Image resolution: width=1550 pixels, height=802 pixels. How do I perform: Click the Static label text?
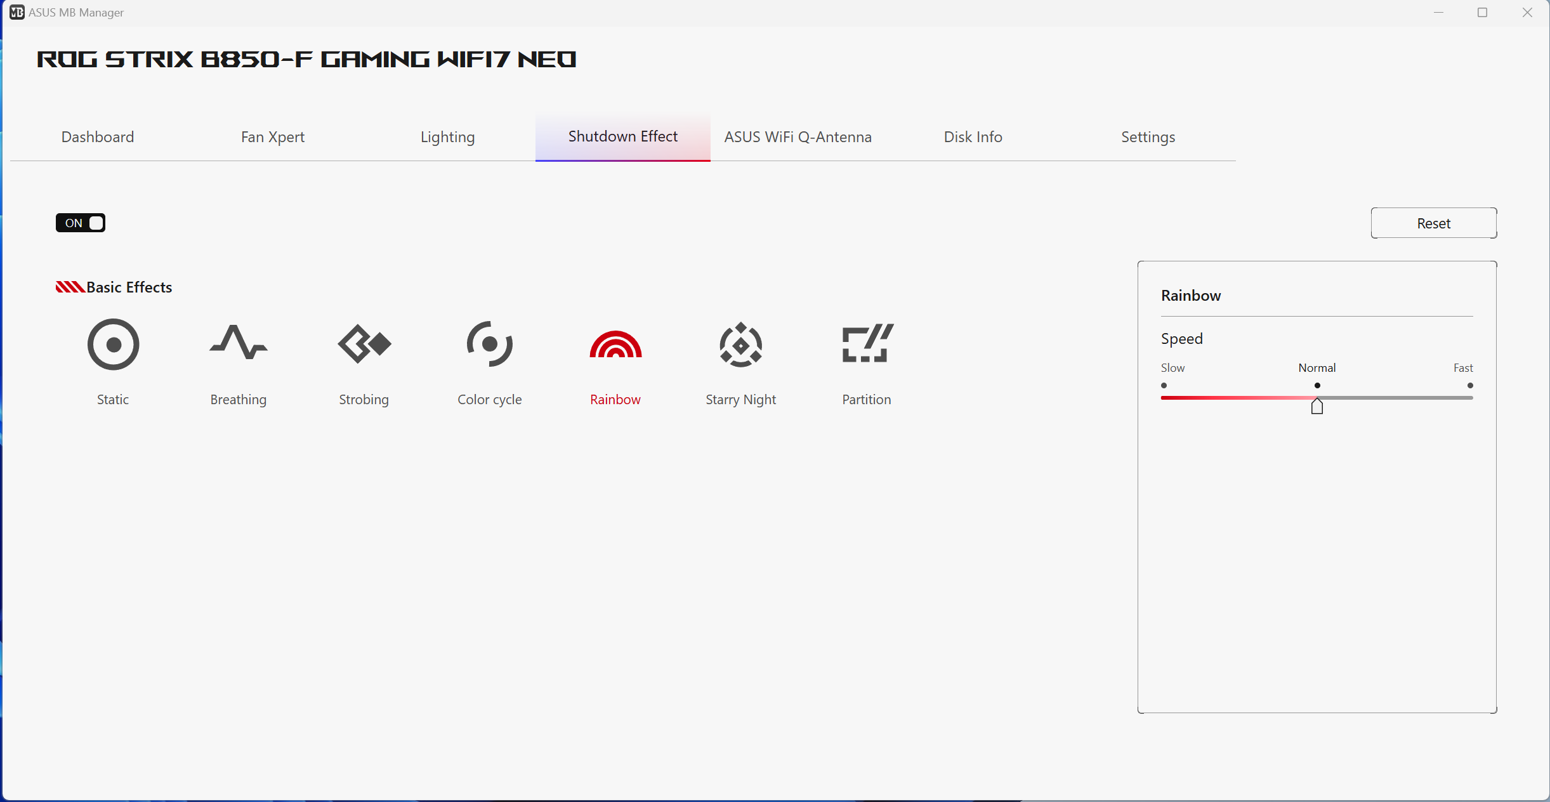[x=113, y=400]
